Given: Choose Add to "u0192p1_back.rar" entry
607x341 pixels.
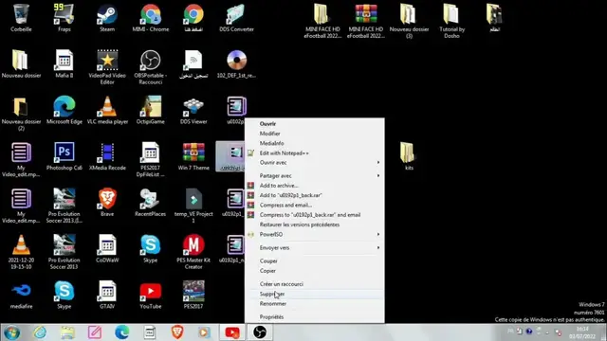Looking at the screenshot, I should pyautogui.click(x=291, y=195).
